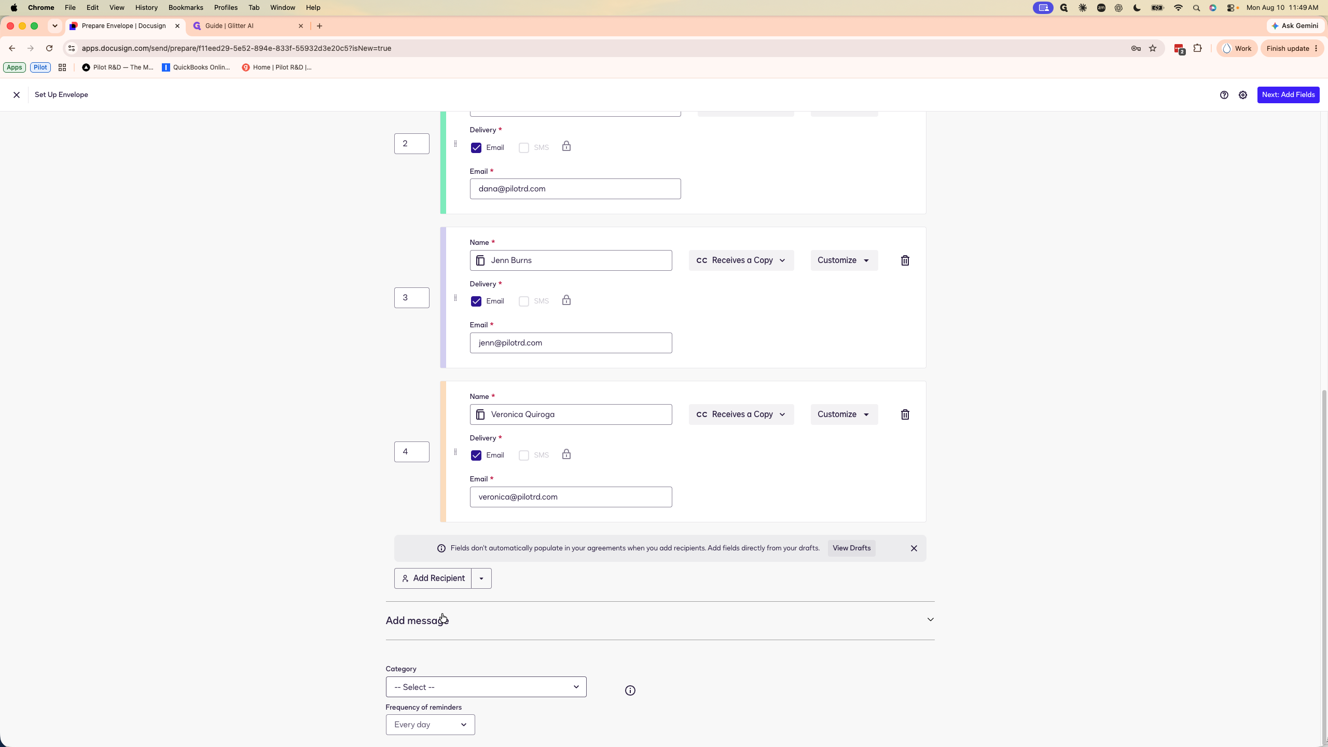Open Frequency of reminders dropdown
Viewport: 1328px width, 747px height.
pyautogui.click(x=430, y=725)
